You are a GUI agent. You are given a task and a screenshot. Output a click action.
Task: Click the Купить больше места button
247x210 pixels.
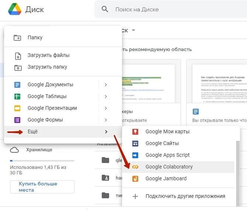point(42,187)
